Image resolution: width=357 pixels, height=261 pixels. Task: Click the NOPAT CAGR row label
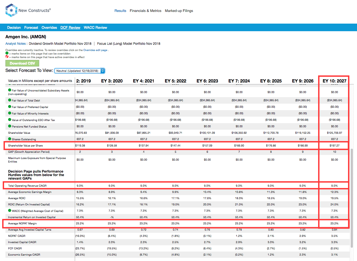click(x=17, y=236)
